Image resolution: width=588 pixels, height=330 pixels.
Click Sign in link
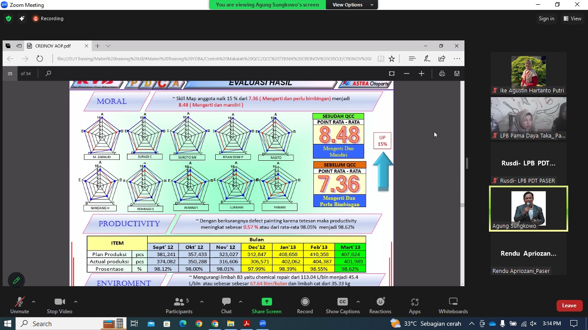click(546, 18)
